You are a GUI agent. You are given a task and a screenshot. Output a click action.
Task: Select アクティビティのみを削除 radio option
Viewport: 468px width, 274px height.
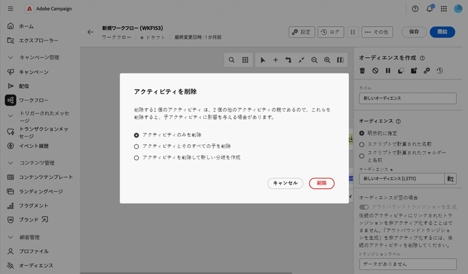pyautogui.click(x=137, y=135)
